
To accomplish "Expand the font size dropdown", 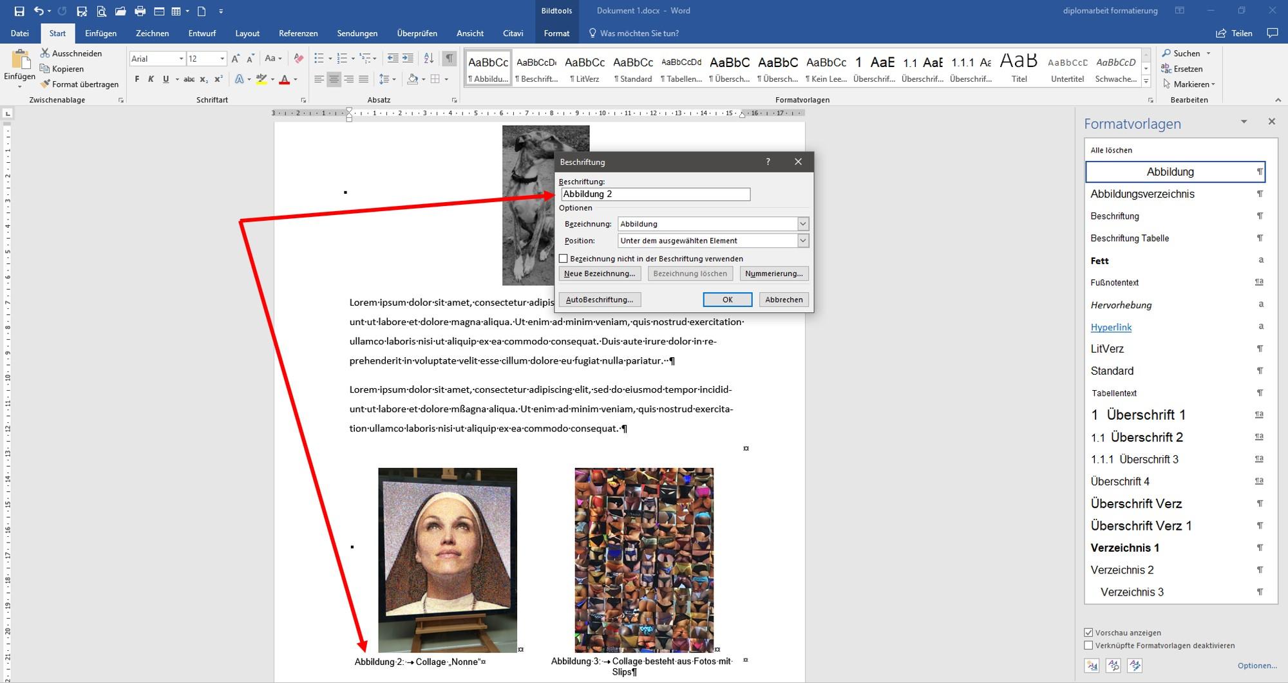I will (222, 59).
